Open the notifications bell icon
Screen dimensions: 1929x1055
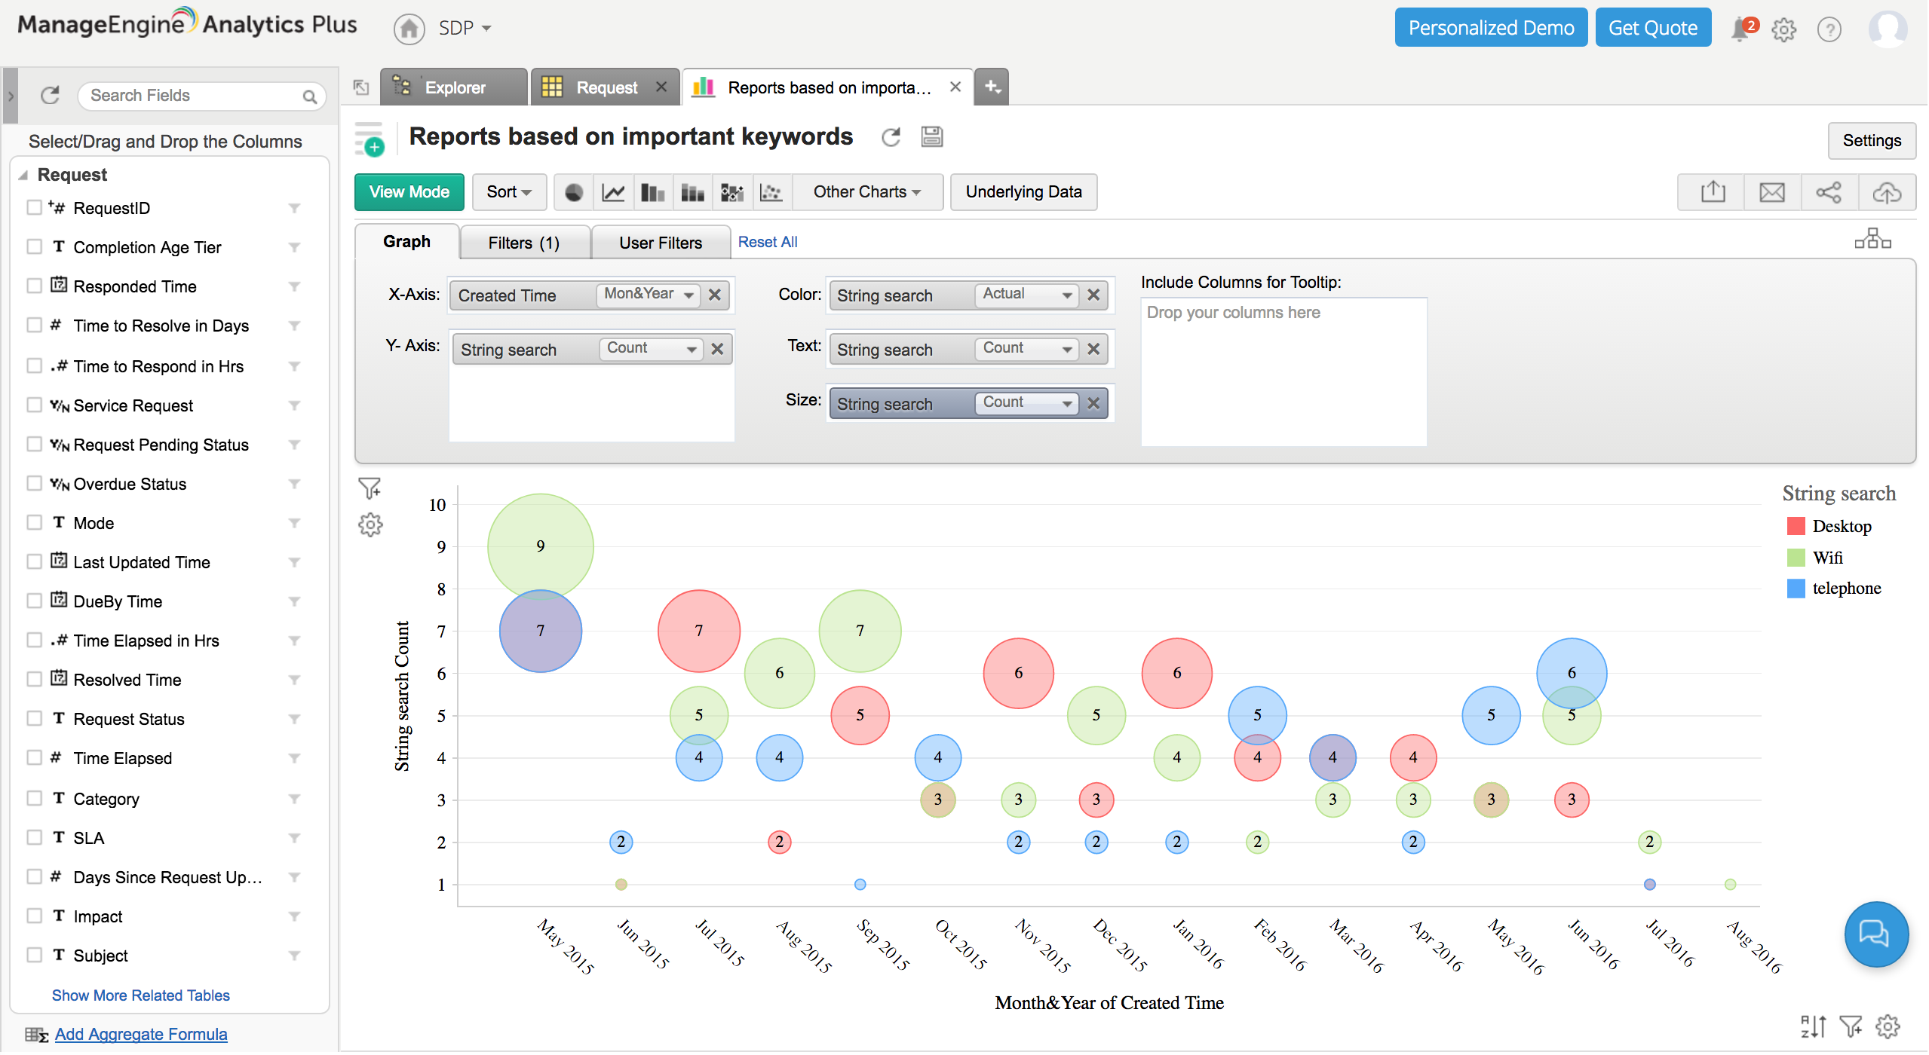coord(1740,29)
